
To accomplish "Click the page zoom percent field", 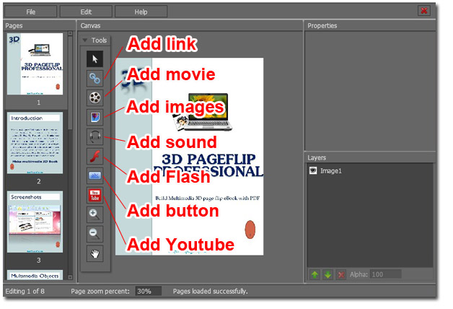I will click(148, 291).
